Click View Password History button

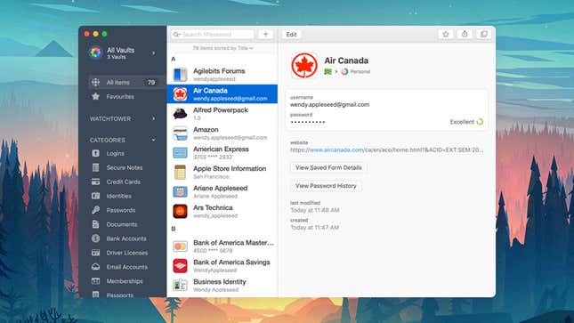point(326,186)
